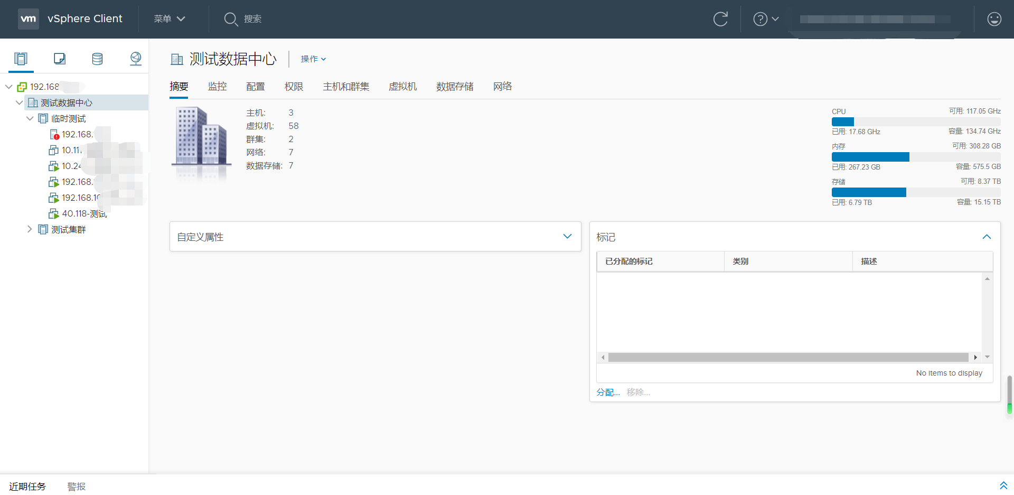Click the datacenter building icon beside 测试数据中心

click(x=177, y=59)
